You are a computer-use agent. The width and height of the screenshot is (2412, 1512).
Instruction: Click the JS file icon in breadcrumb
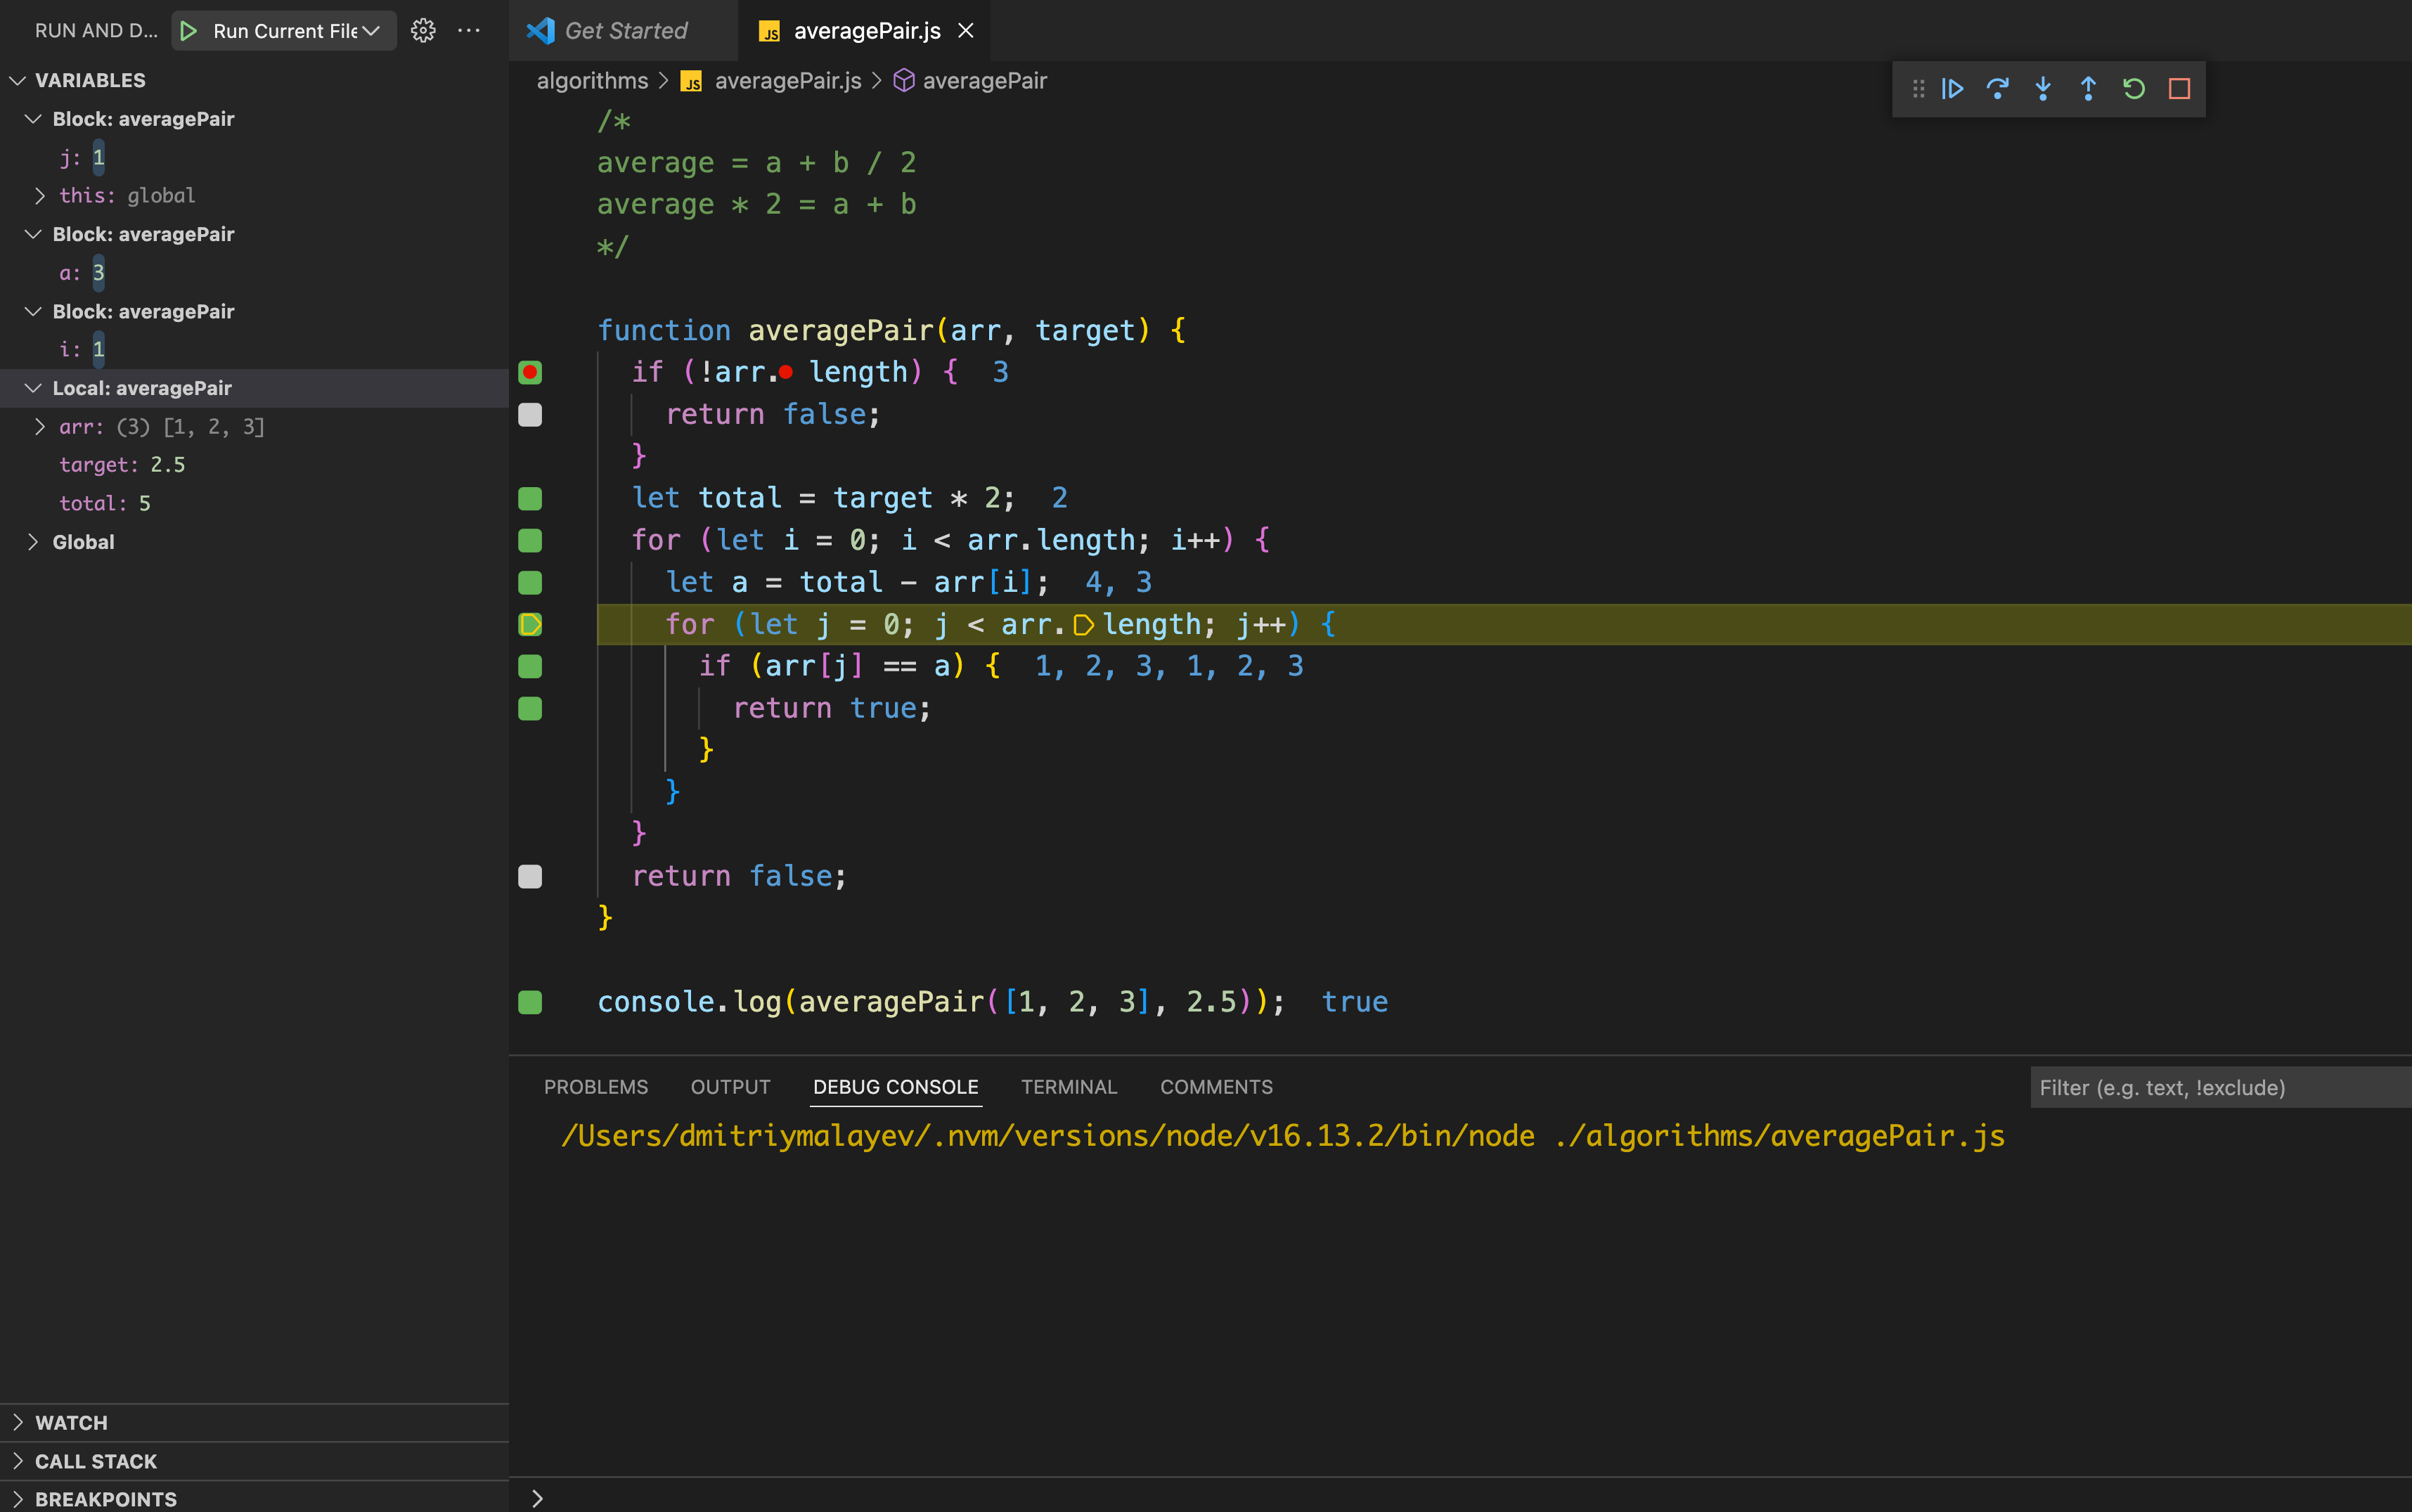(691, 81)
